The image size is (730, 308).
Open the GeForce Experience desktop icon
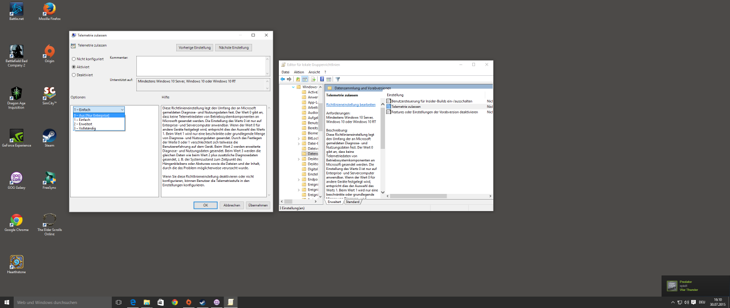17,137
